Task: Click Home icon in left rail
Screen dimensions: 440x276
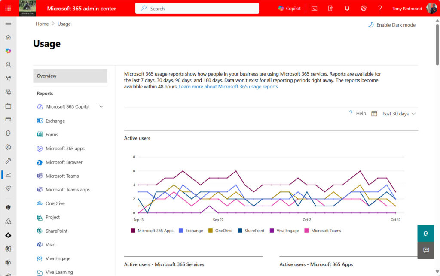Action: pos(8,37)
